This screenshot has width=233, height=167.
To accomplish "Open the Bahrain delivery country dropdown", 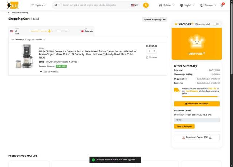I will (167, 5).
